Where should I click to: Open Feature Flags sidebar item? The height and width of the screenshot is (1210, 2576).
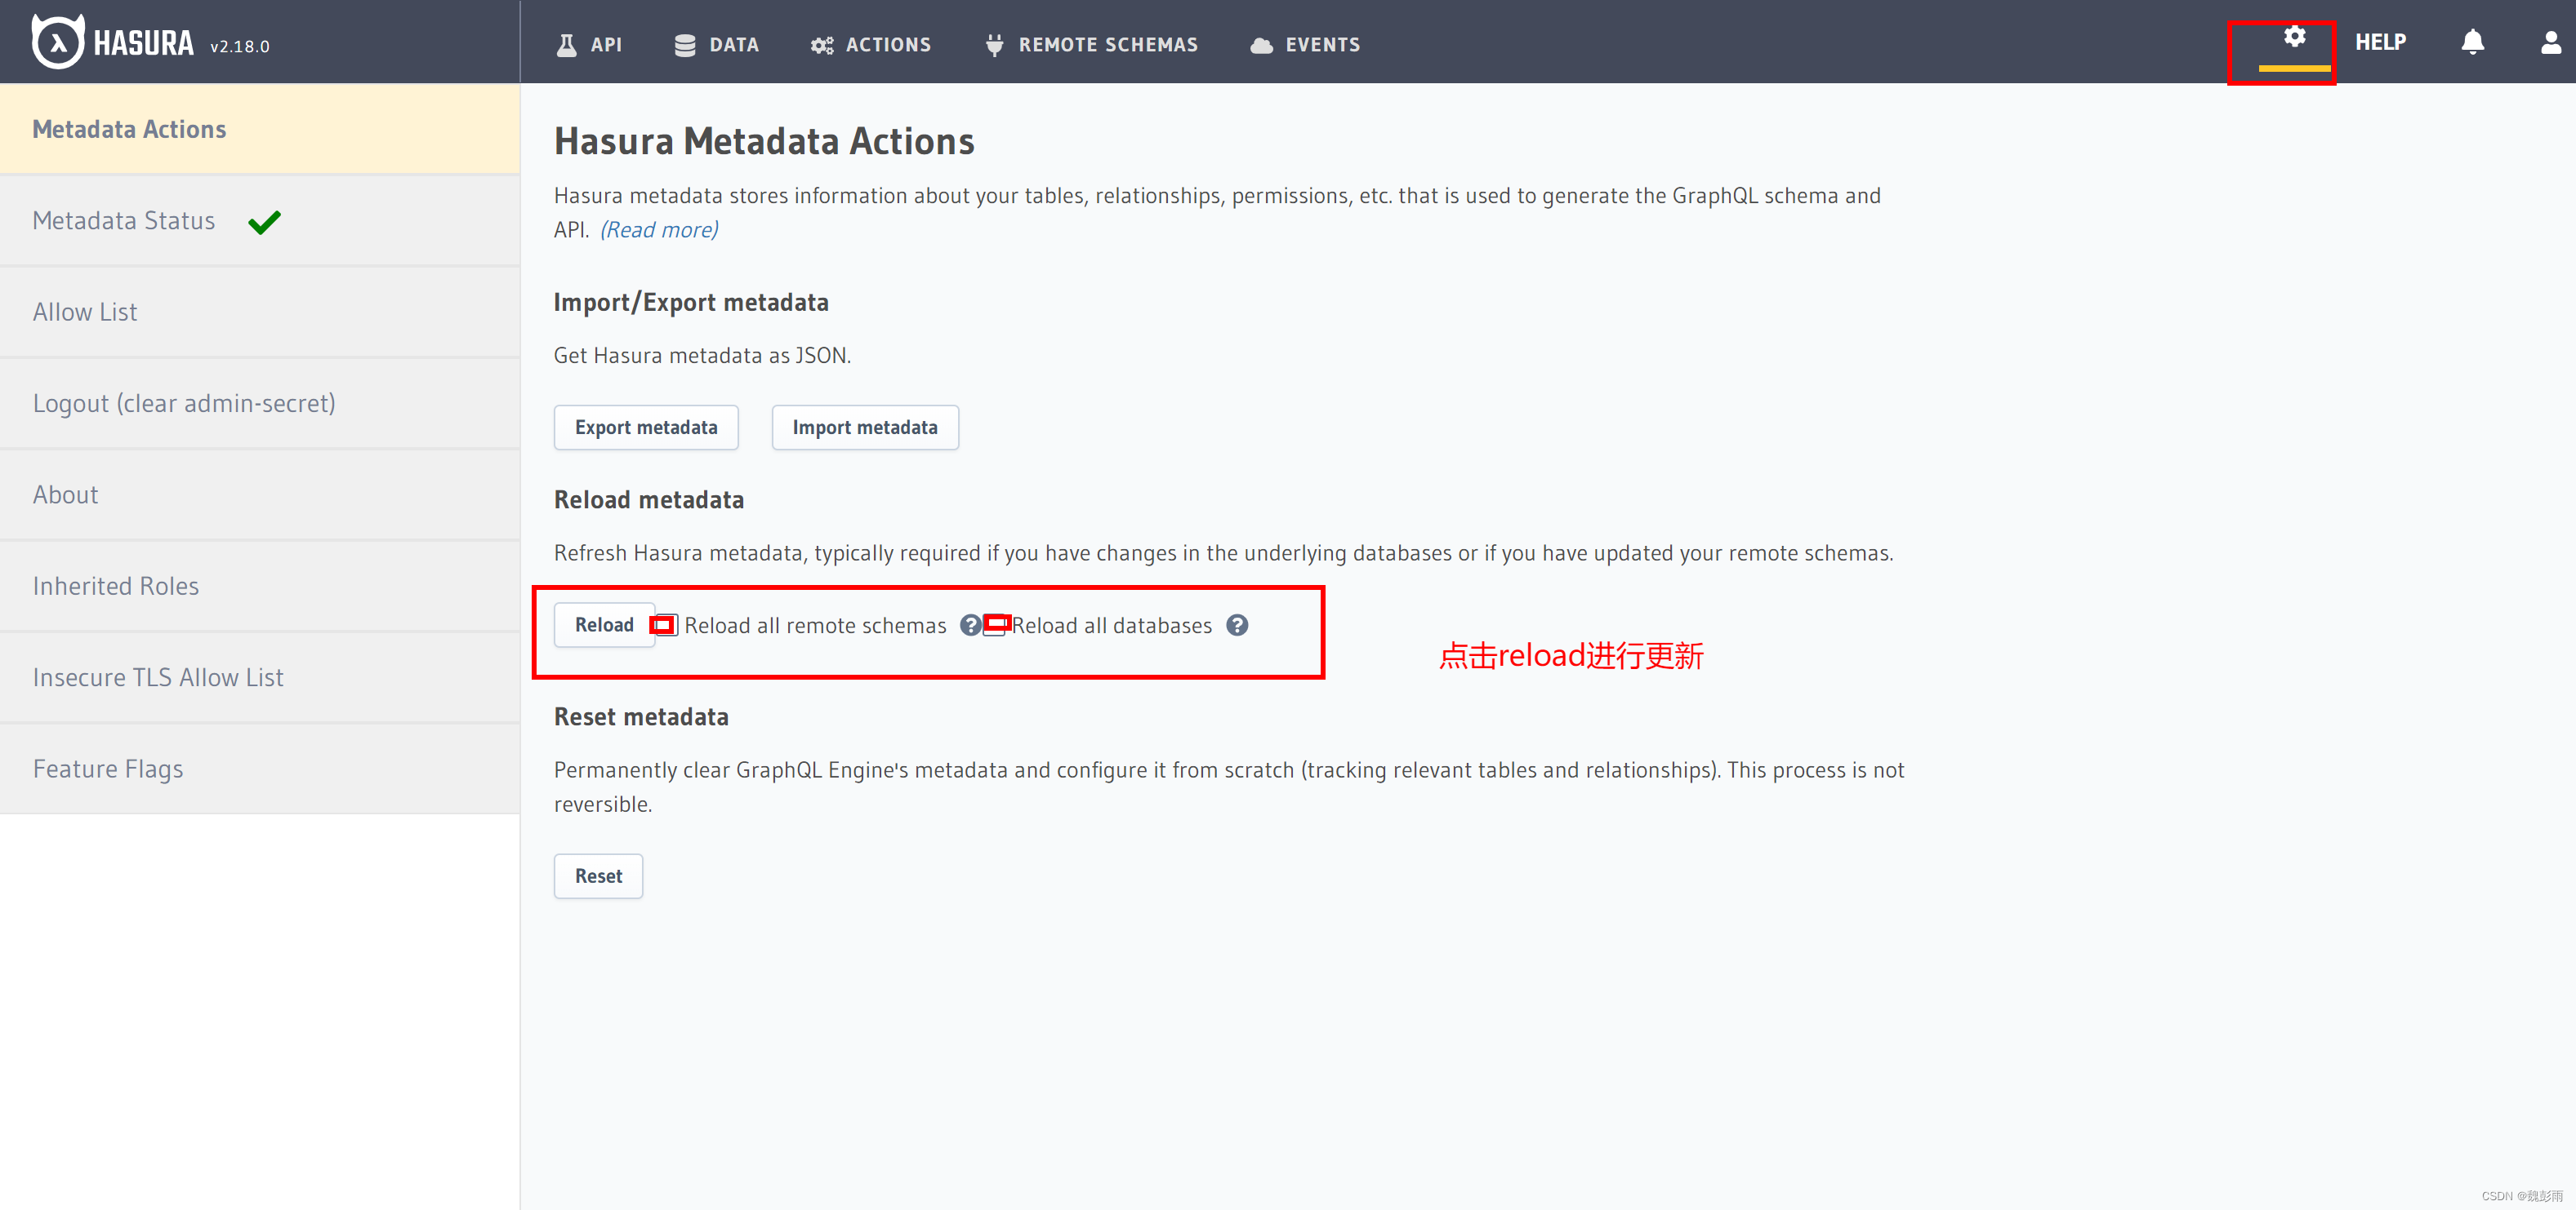tap(108, 769)
